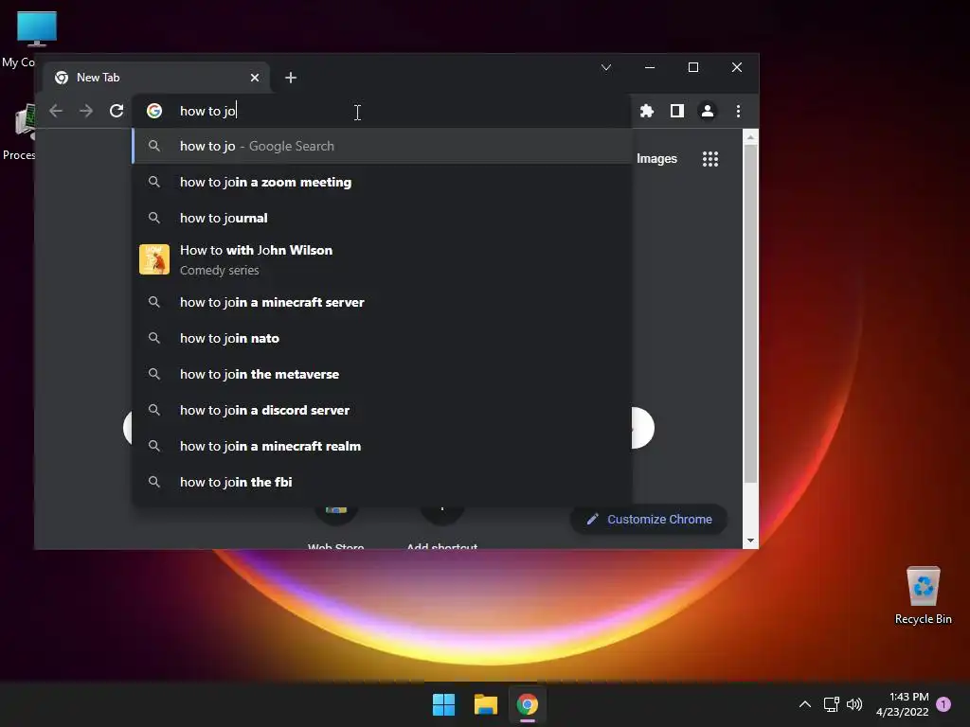Click magnifier icon beside 'how to join nato'
Viewport: 970px width, 727px height.
click(x=154, y=338)
